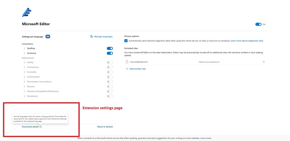Click the Download details link
This screenshot has width=290, height=141.
[30, 127]
